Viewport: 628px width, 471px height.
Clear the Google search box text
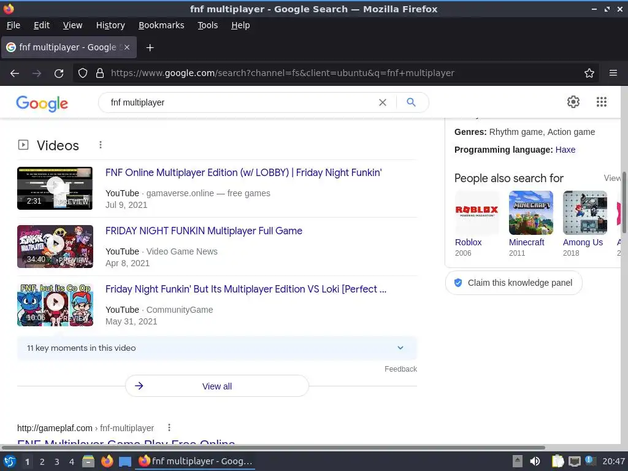[383, 102]
